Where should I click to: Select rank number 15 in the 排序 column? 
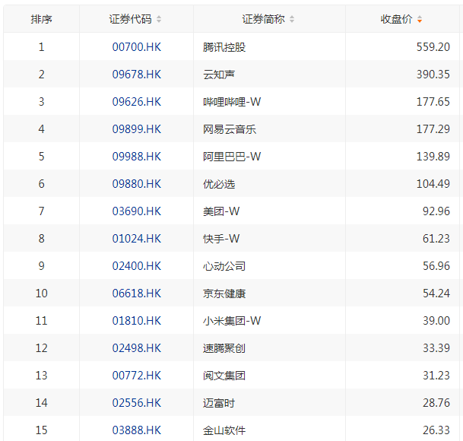click(41, 430)
